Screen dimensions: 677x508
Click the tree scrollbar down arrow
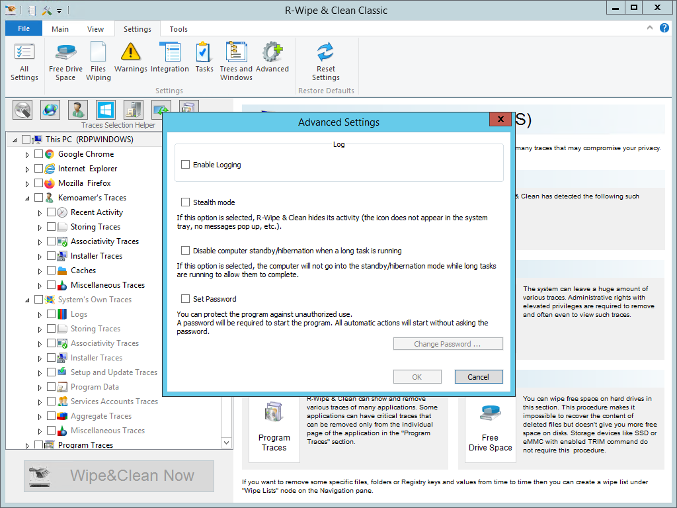(x=227, y=443)
